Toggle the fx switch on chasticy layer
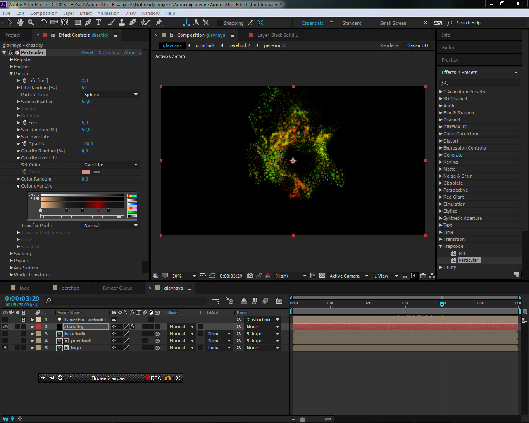This screenshot has width=529, height=423. (132, 327)
